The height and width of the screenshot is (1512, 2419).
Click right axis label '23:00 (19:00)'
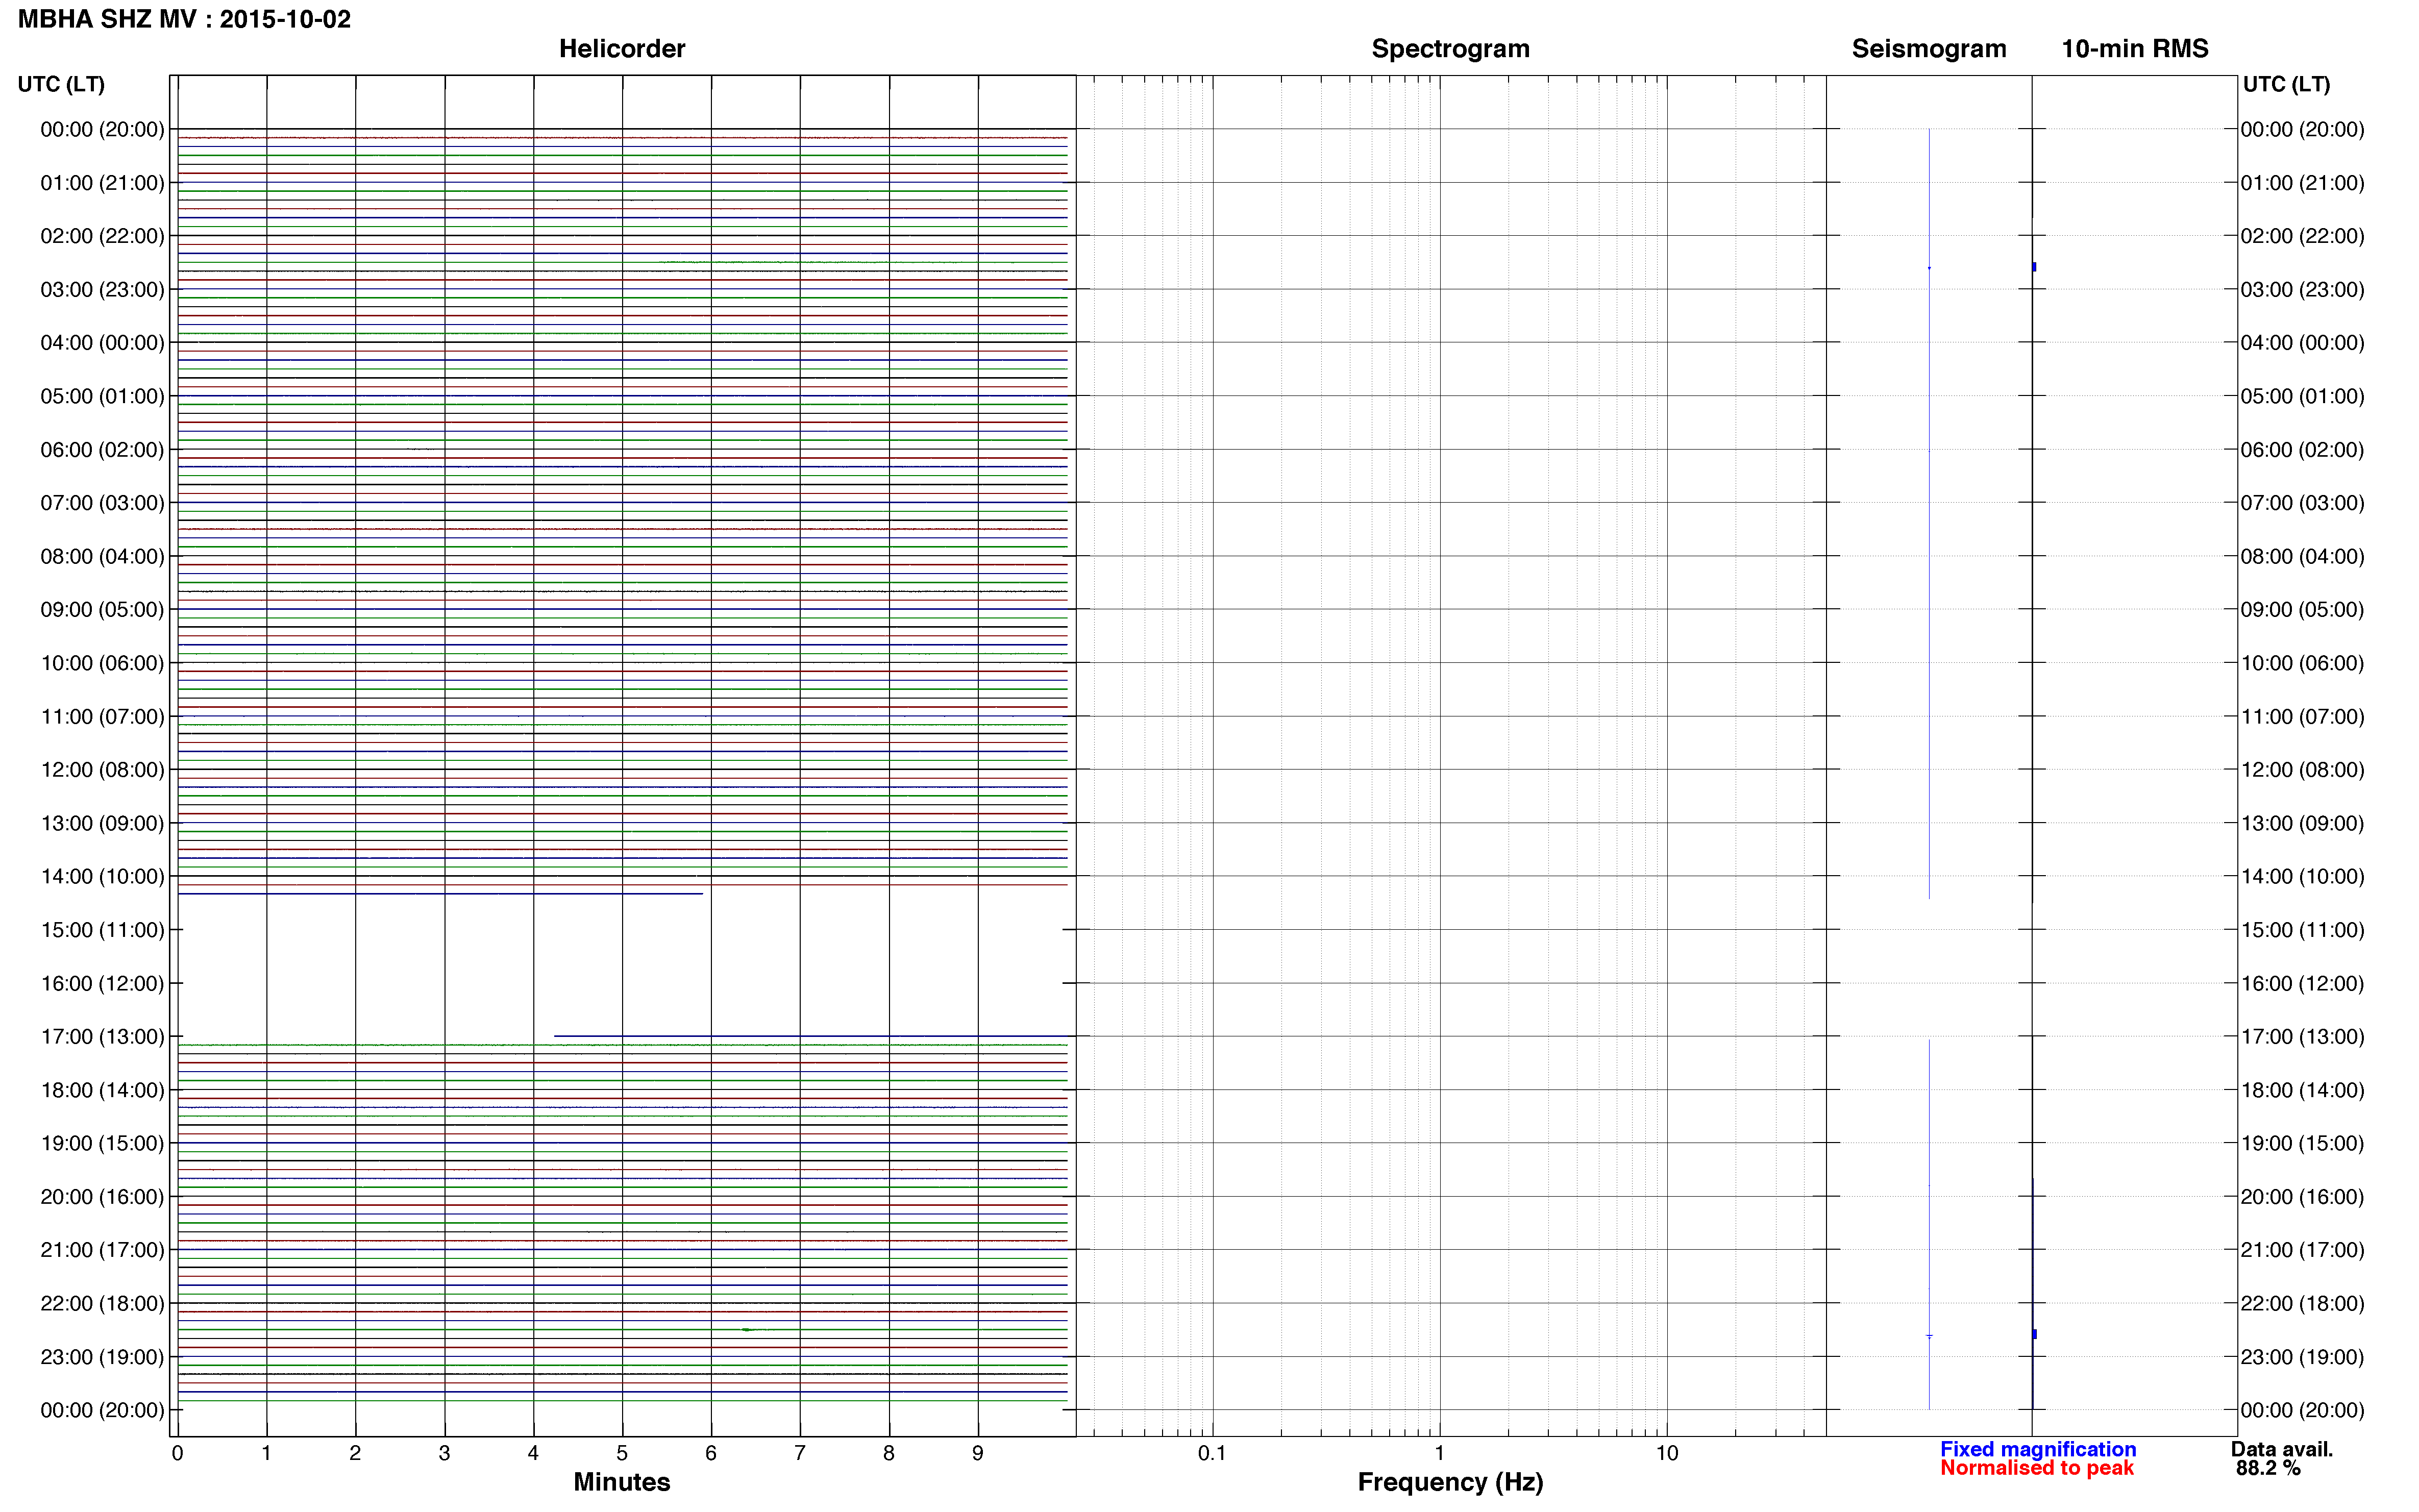(2303, 1357)
